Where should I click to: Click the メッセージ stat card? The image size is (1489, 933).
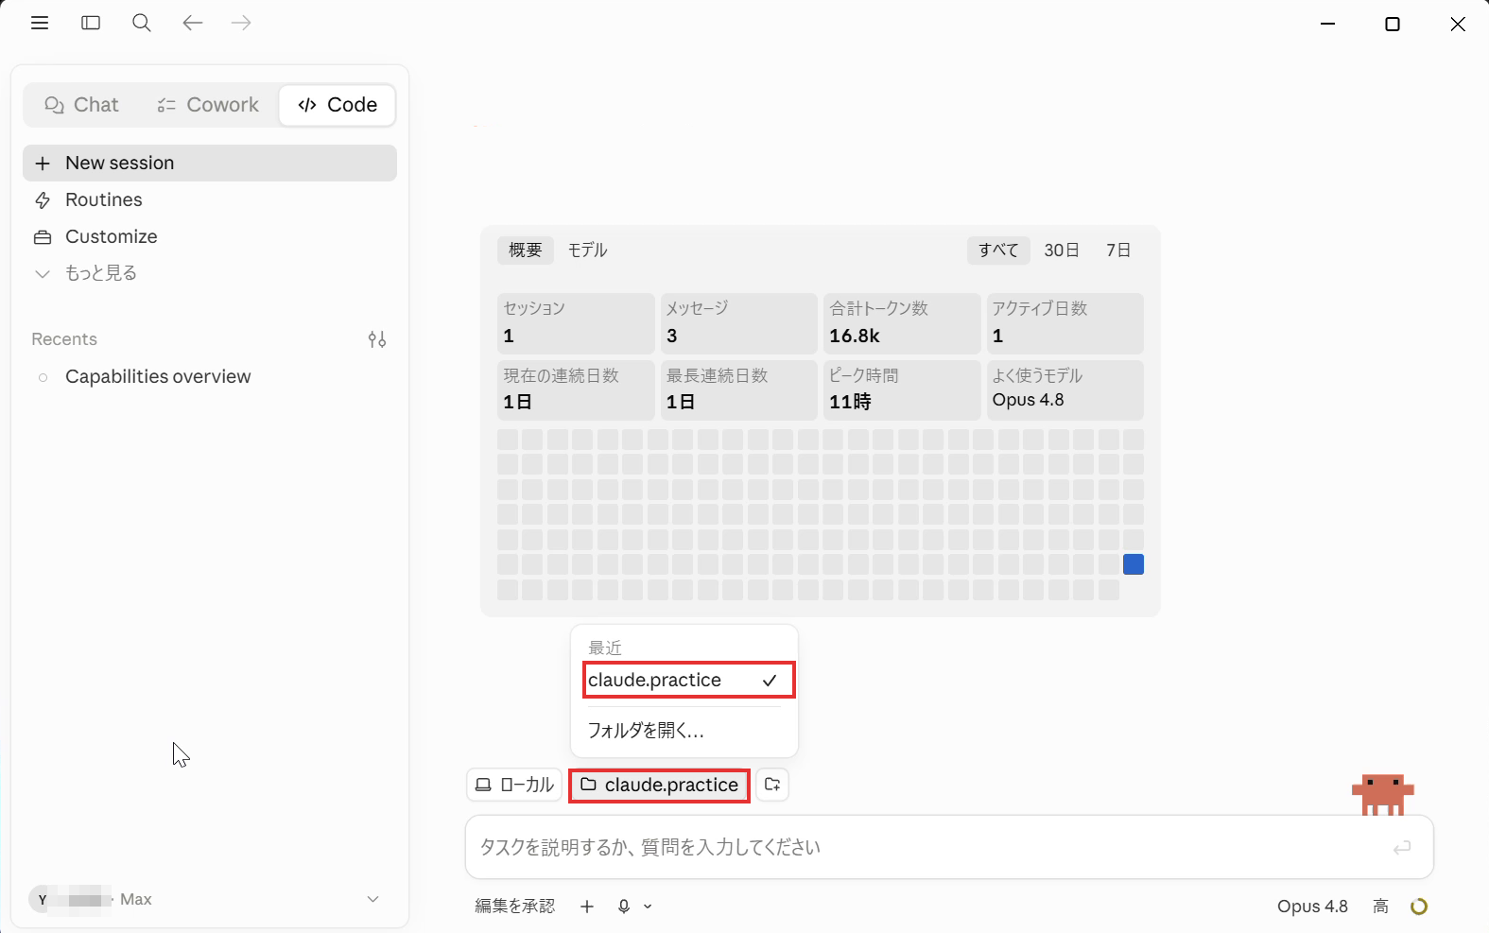tap(738, 323)
